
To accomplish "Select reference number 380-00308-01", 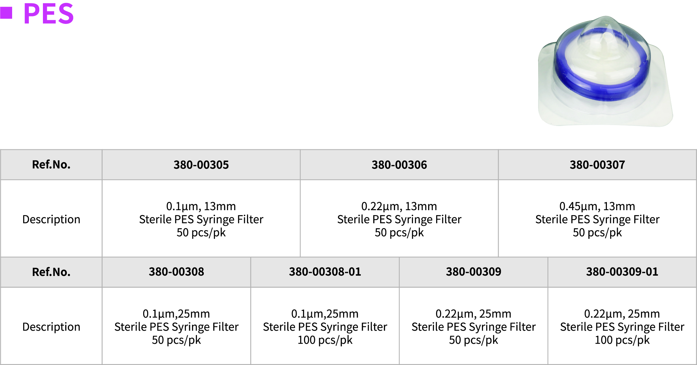I will [x=325, y=272].
